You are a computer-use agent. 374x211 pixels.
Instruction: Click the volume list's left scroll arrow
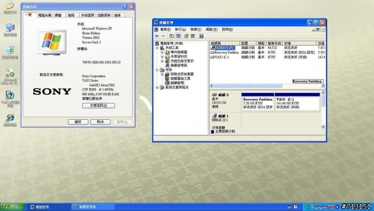pos(212,86)
